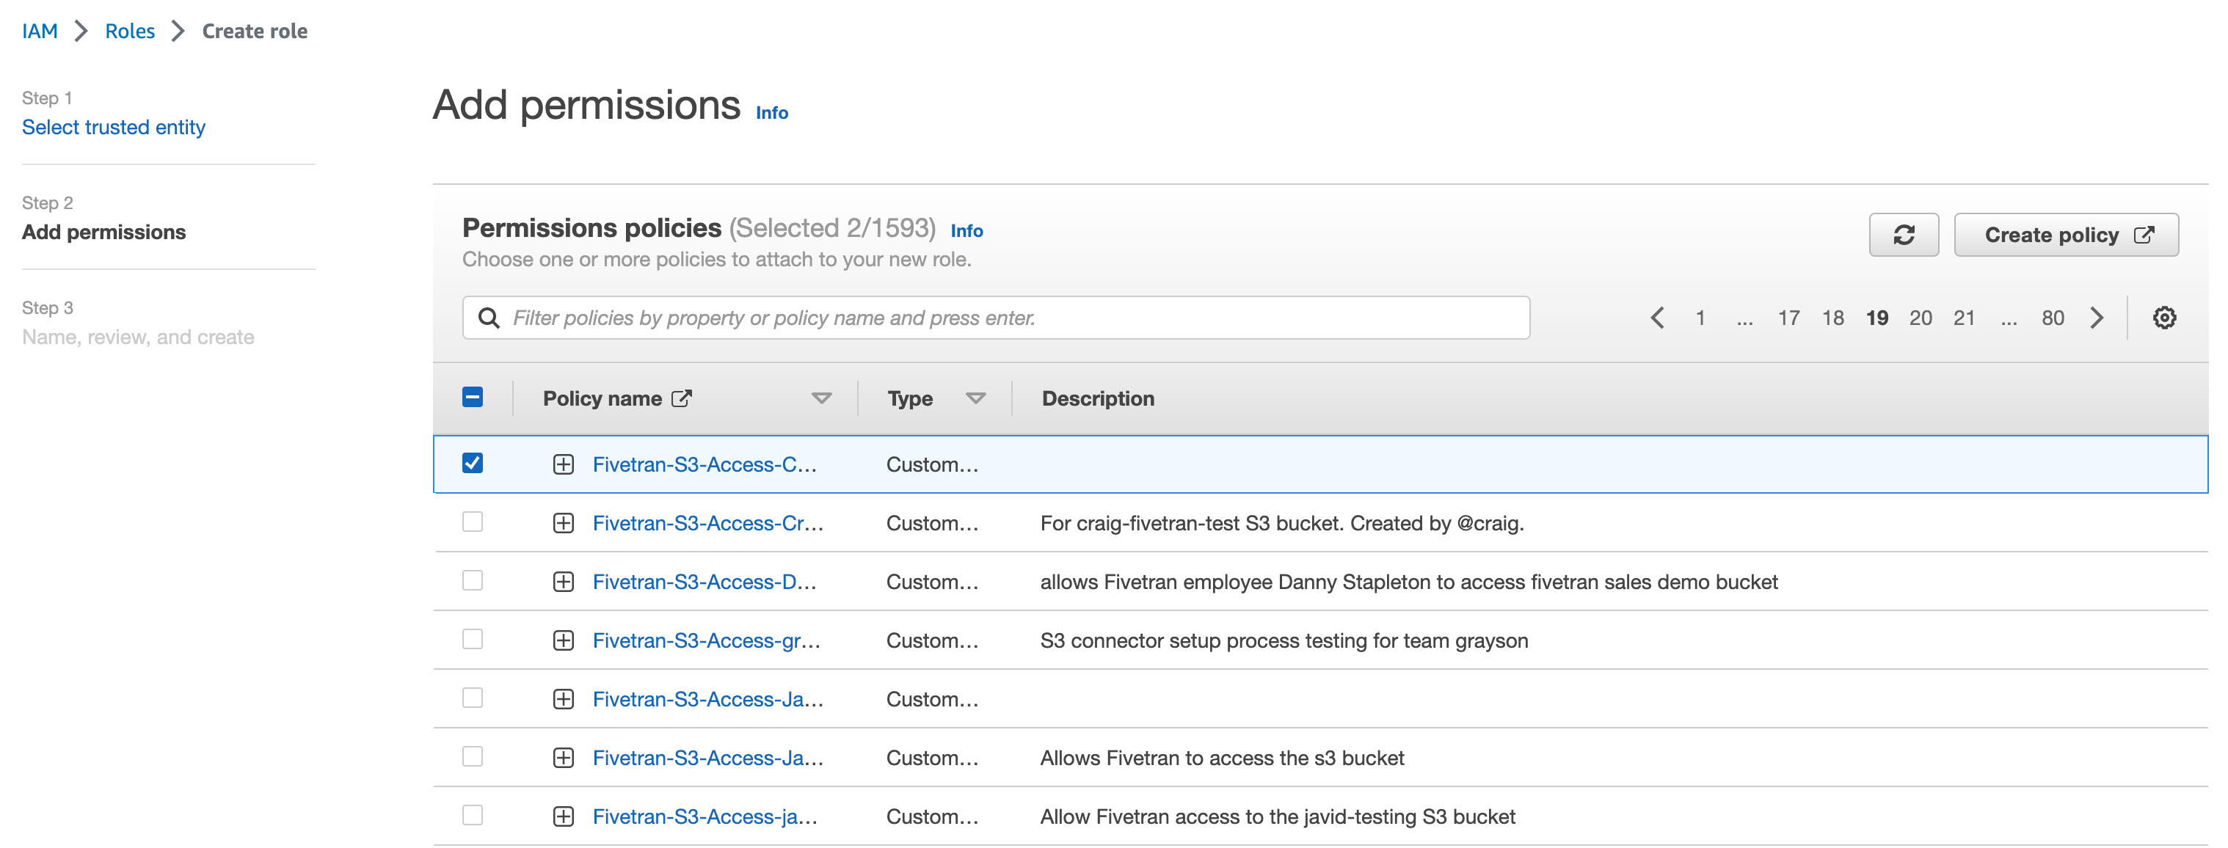The height and width of the screenshot is (848, 2228).
Task: Expand the Fivetran-S3-Access-Cr... policy details
Action: click(x=563, y=524)
